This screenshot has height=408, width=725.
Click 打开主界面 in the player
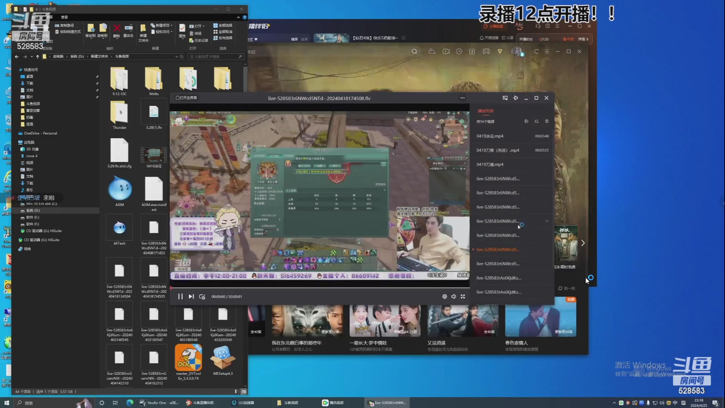coord(186,98)
